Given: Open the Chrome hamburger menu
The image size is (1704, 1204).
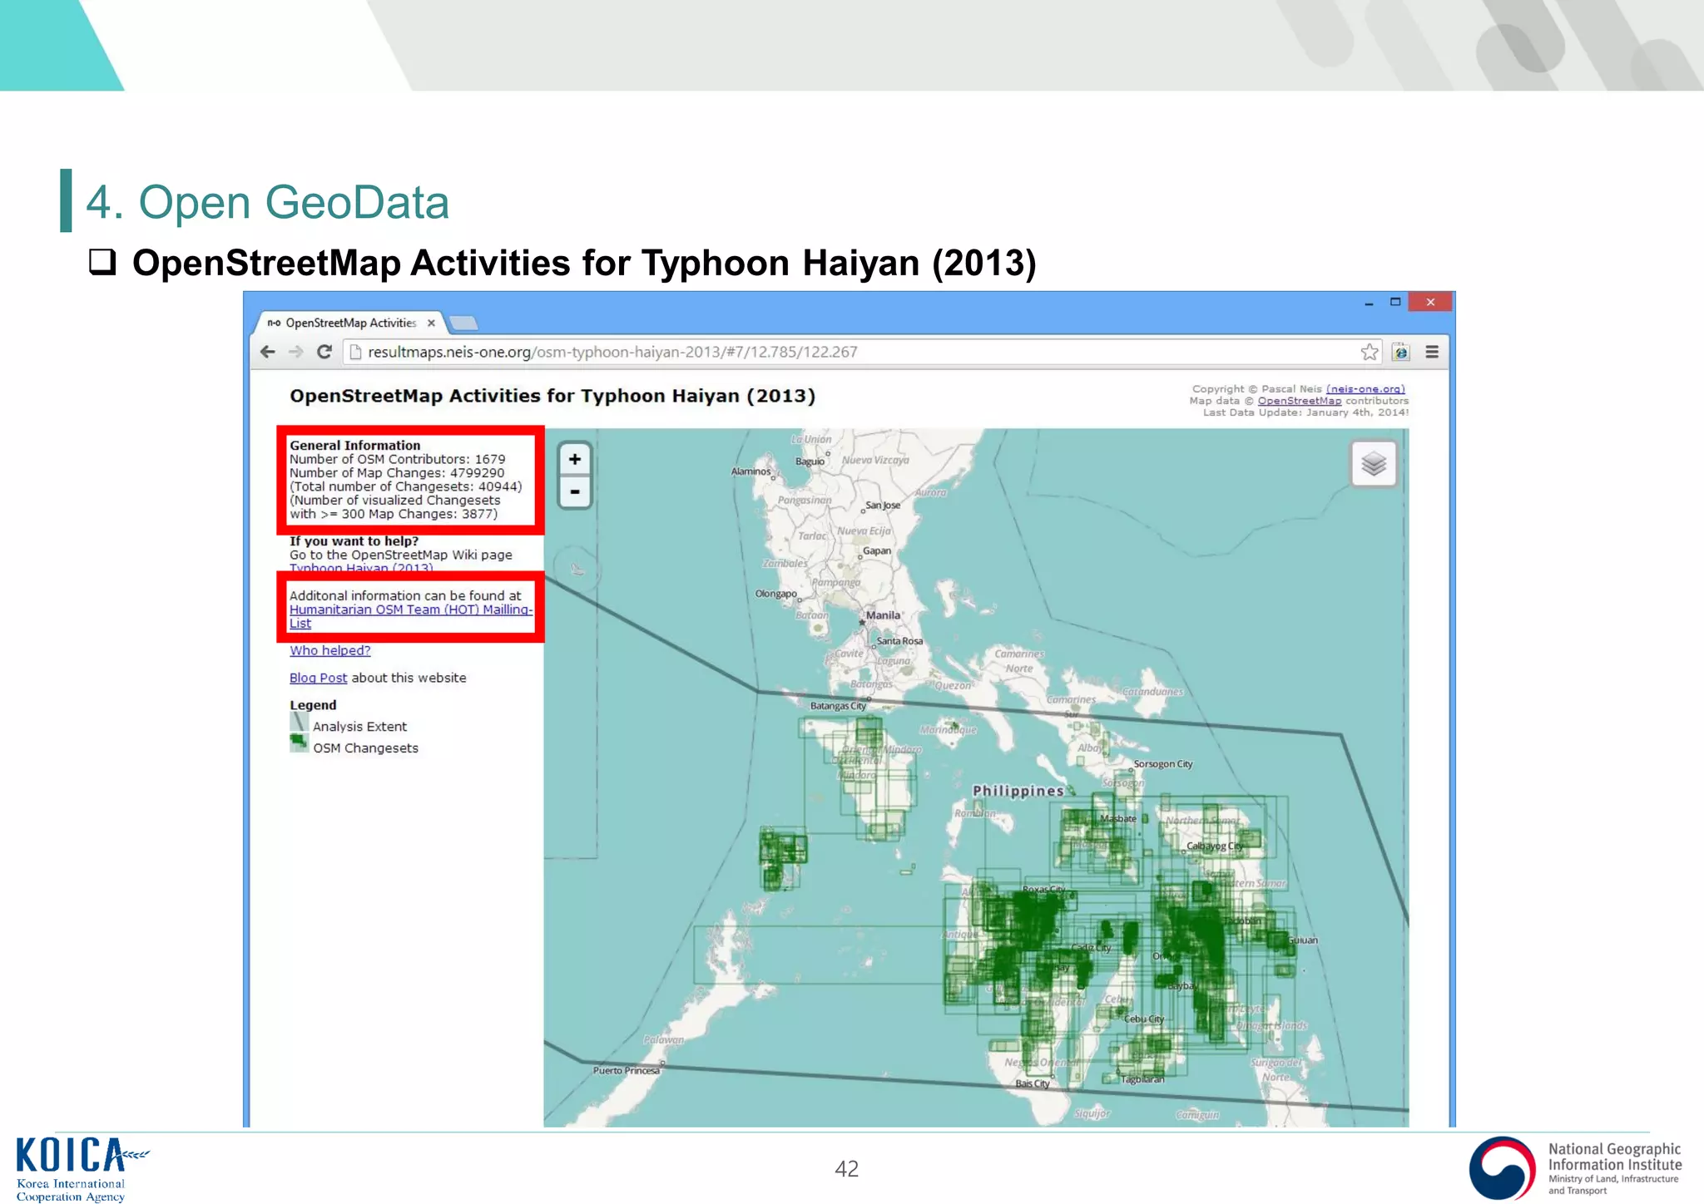Looking at the screenshot, I should tap(1432, 352).
